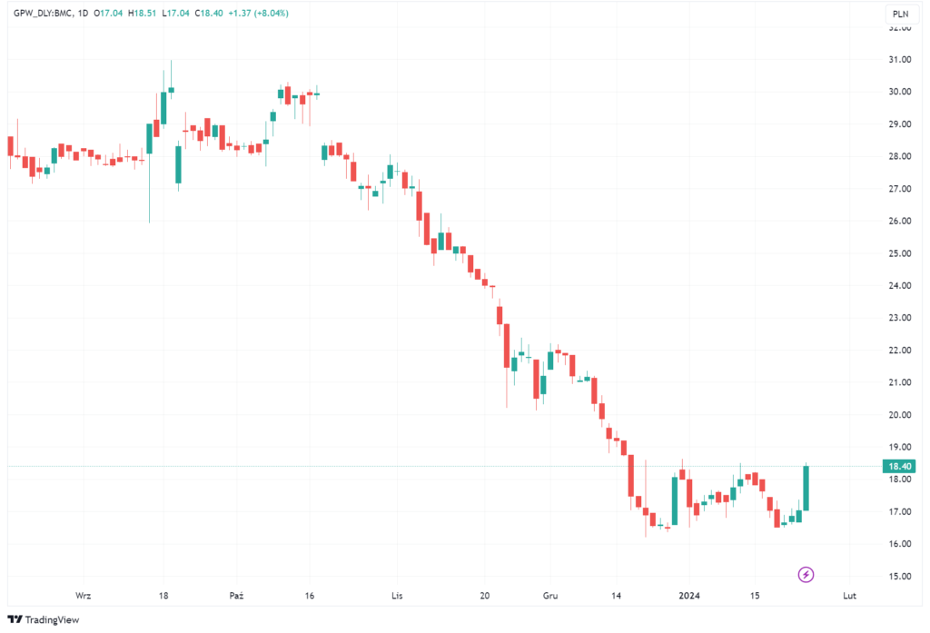Click the 18.40 current price tag
Image resolution: width=930 pixels, height=633 pixels.
pyautogui.click(x=898, y=466)
